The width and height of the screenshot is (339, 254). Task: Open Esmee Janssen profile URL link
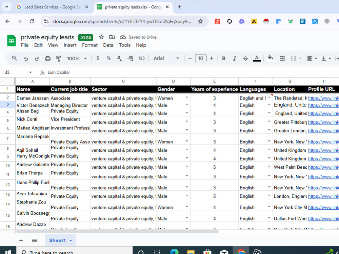click(323, 98)
